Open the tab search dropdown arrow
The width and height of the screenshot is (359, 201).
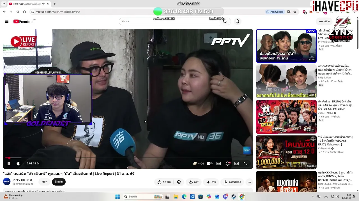[x=3, y=4]
